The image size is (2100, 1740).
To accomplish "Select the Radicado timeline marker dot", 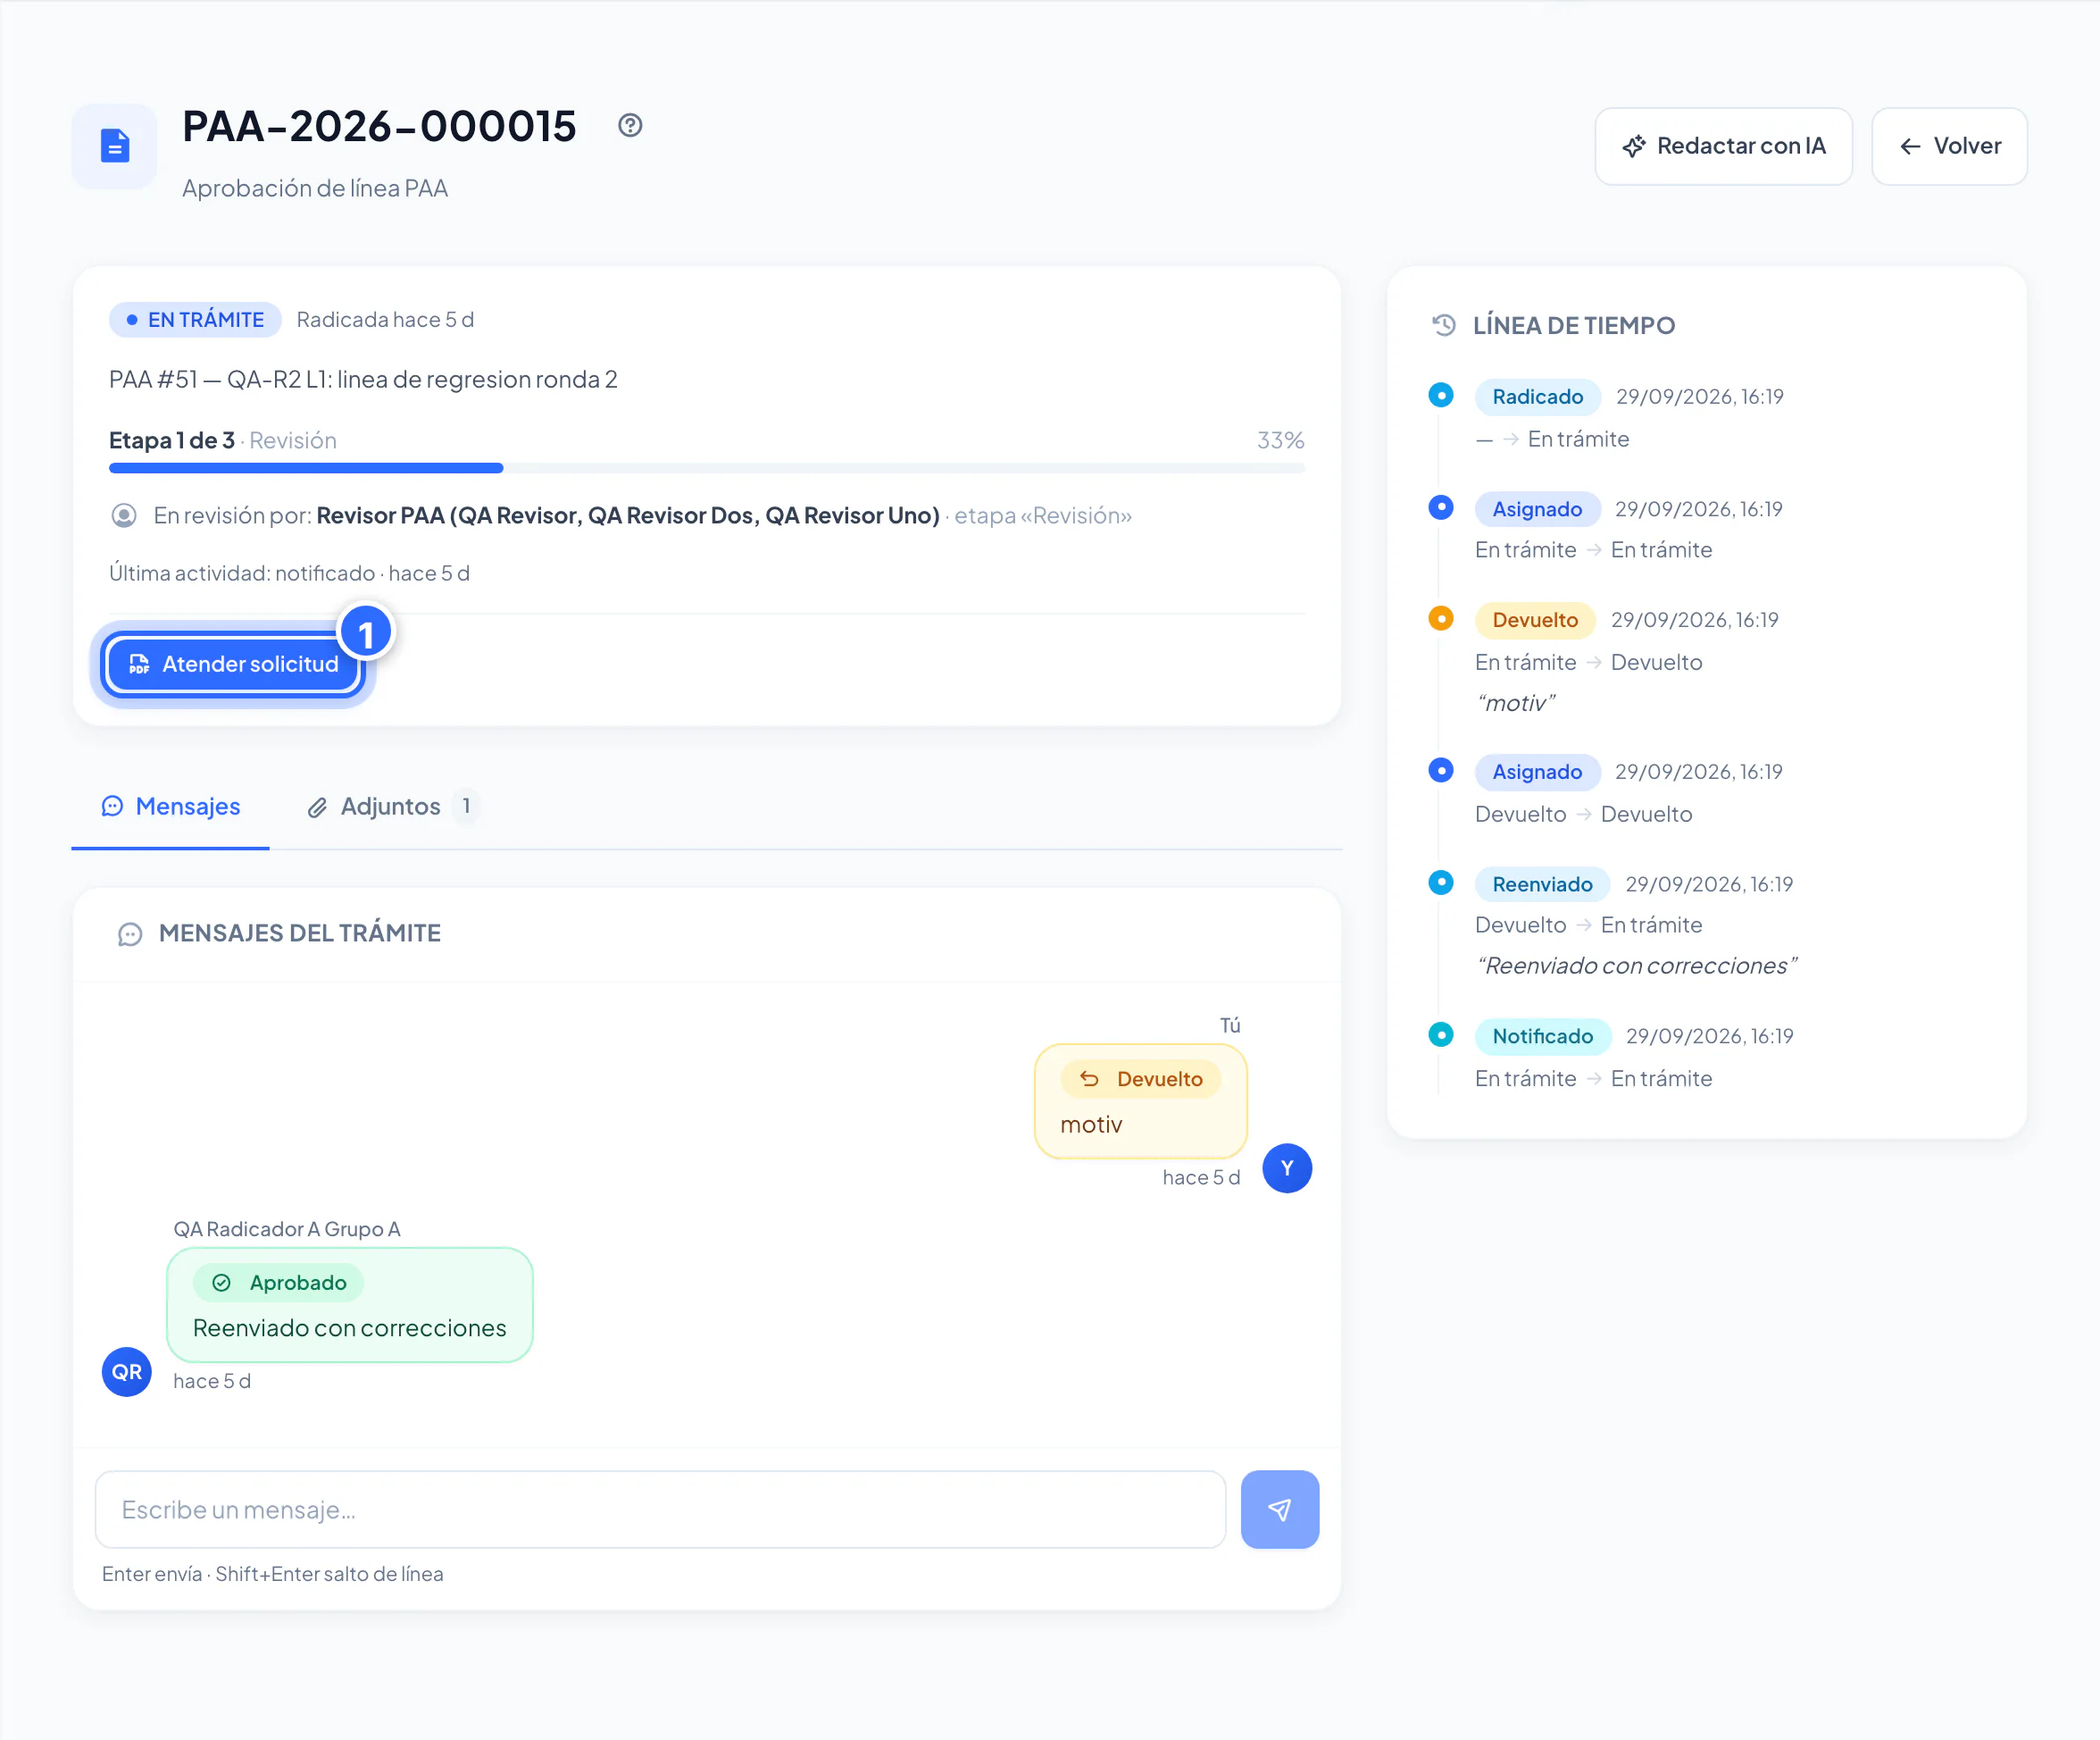I will point(1441,395).
